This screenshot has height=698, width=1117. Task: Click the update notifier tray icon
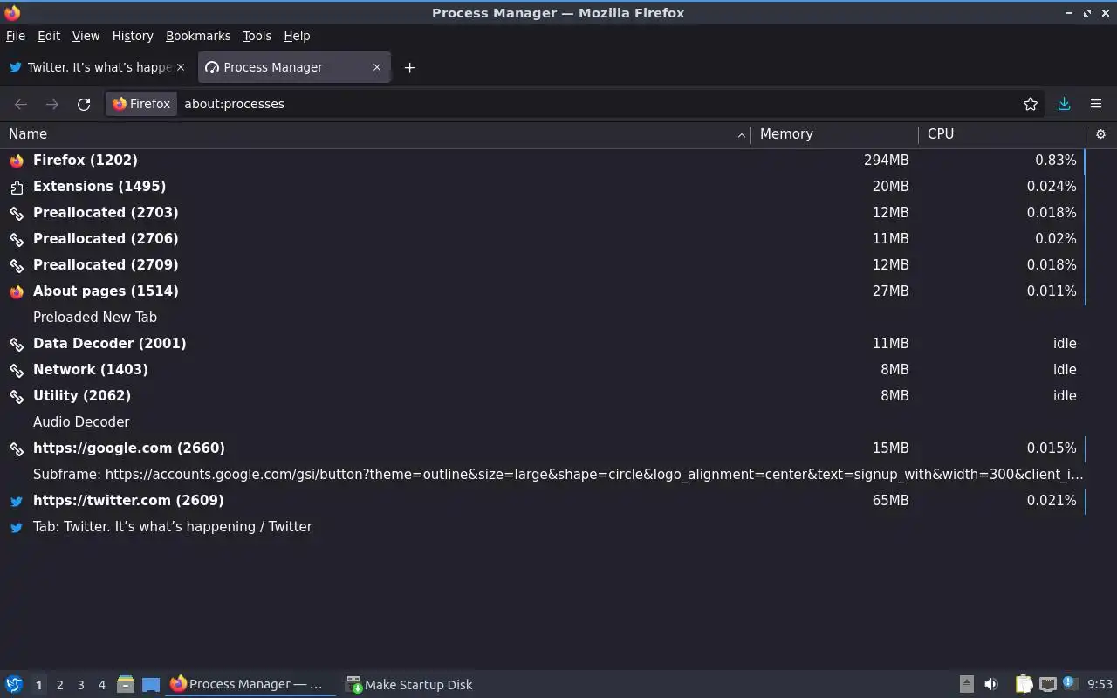tap(1071, 684)
